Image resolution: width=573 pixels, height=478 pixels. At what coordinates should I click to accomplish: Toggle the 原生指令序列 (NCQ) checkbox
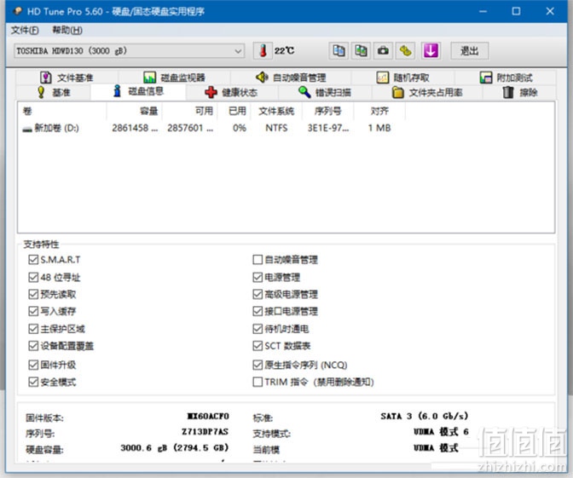pos(258,365)
